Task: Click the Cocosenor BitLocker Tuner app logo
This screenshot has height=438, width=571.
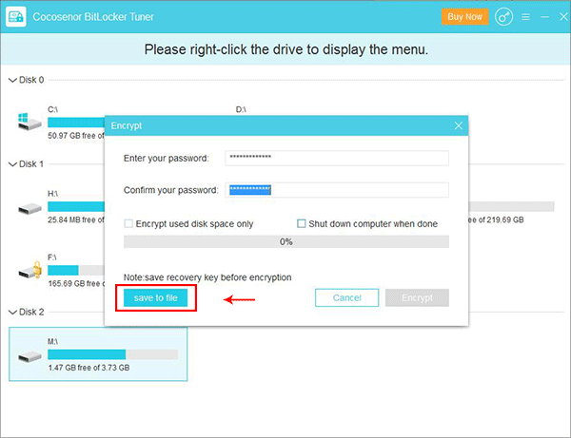Action: (15, 17)
